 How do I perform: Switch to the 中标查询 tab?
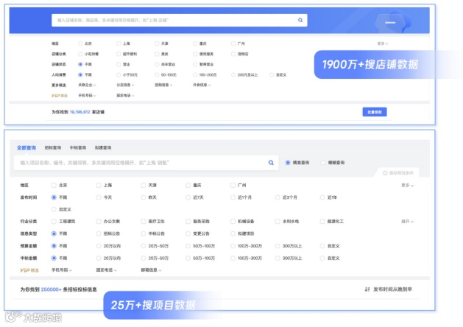click(x=78, y=148)
